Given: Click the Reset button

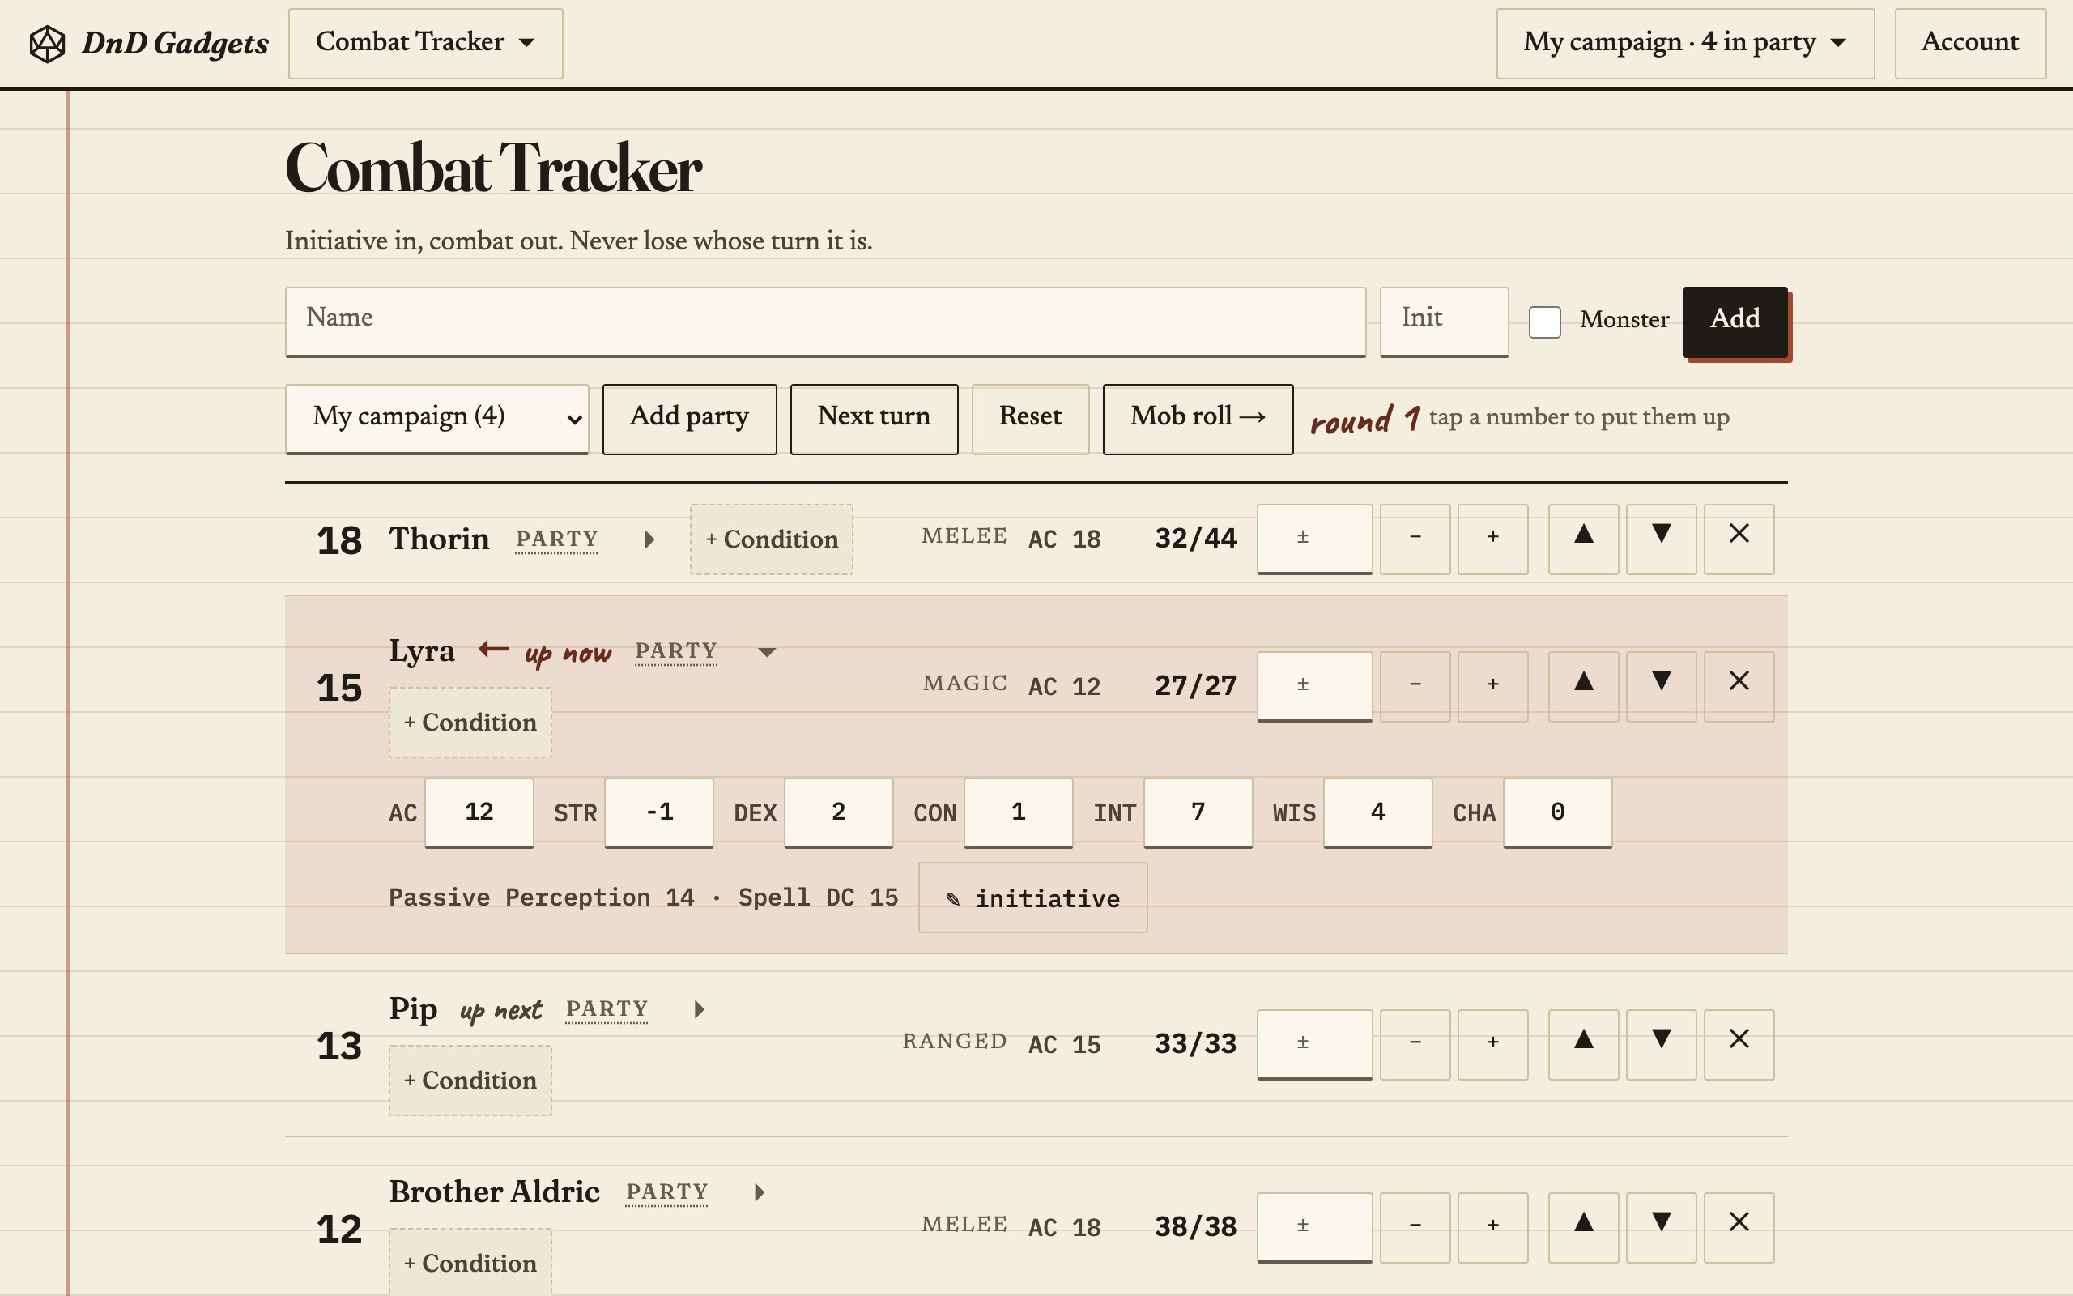Looking at the screenshot, I should [1030, 419].
